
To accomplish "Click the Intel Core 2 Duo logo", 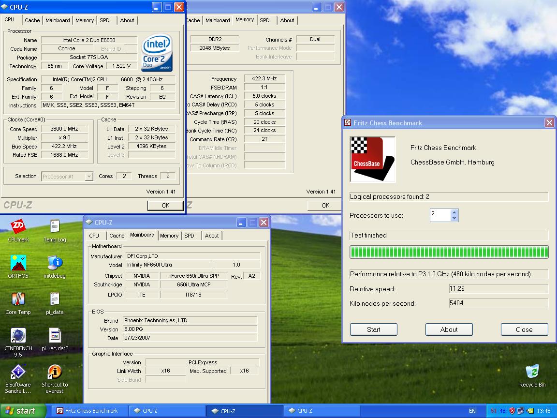I will click(x=157, y=52).
